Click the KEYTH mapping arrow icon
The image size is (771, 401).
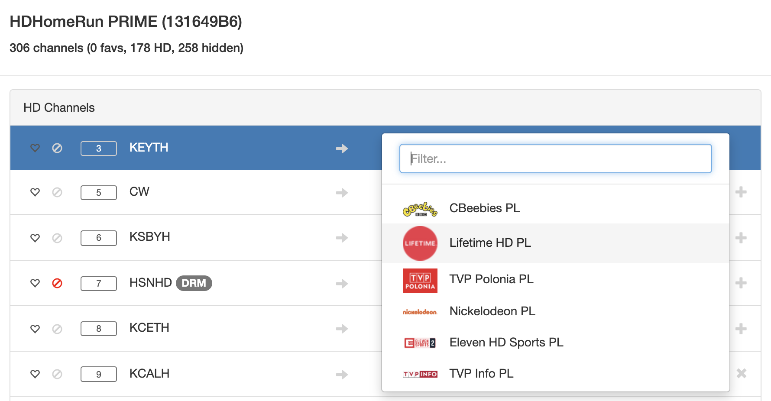tap(342, 149)
